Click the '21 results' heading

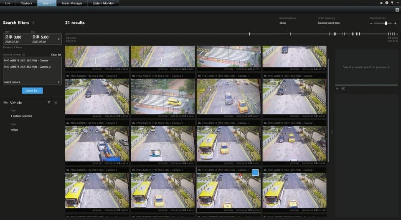pyautogui.click(x=75, y=23)
